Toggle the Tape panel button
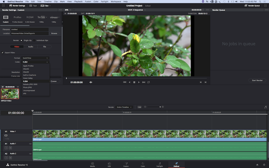This screenshot has height=168, width=269. point(33,6)
